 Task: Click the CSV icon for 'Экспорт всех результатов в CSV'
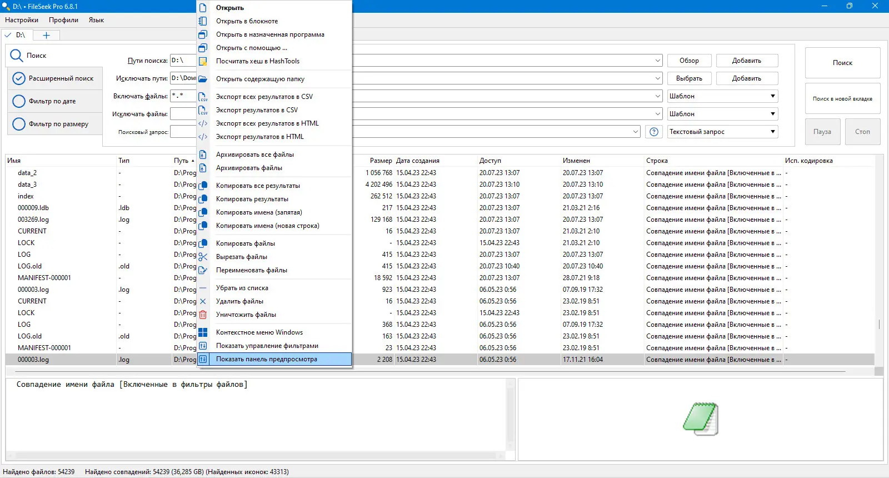pyautogui.click(x=203, y=97)
